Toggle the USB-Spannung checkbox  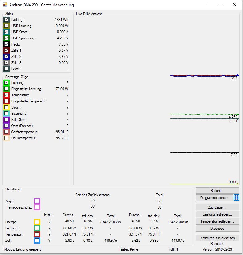6,38
